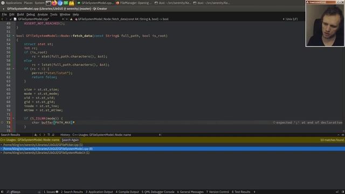Go to next search result item
Image resolution: width=345 pixels, height=194 pixels.
coord(44,135)
